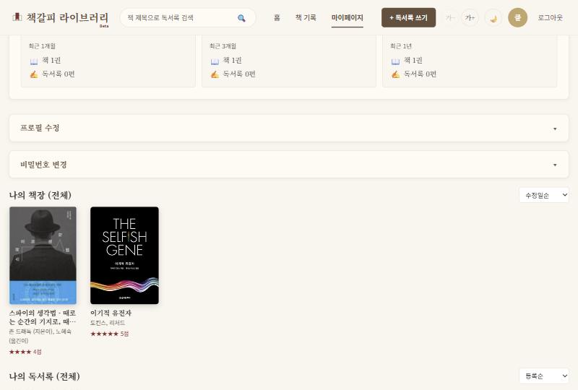Click the writing icon under 최근 1개월
578x390 pixels.
click(33, 74)
